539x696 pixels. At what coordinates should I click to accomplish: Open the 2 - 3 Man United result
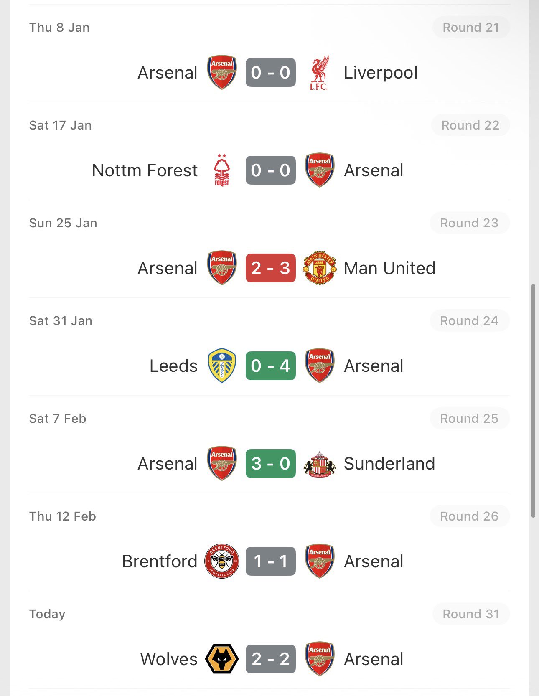click(x=271, y=268)
